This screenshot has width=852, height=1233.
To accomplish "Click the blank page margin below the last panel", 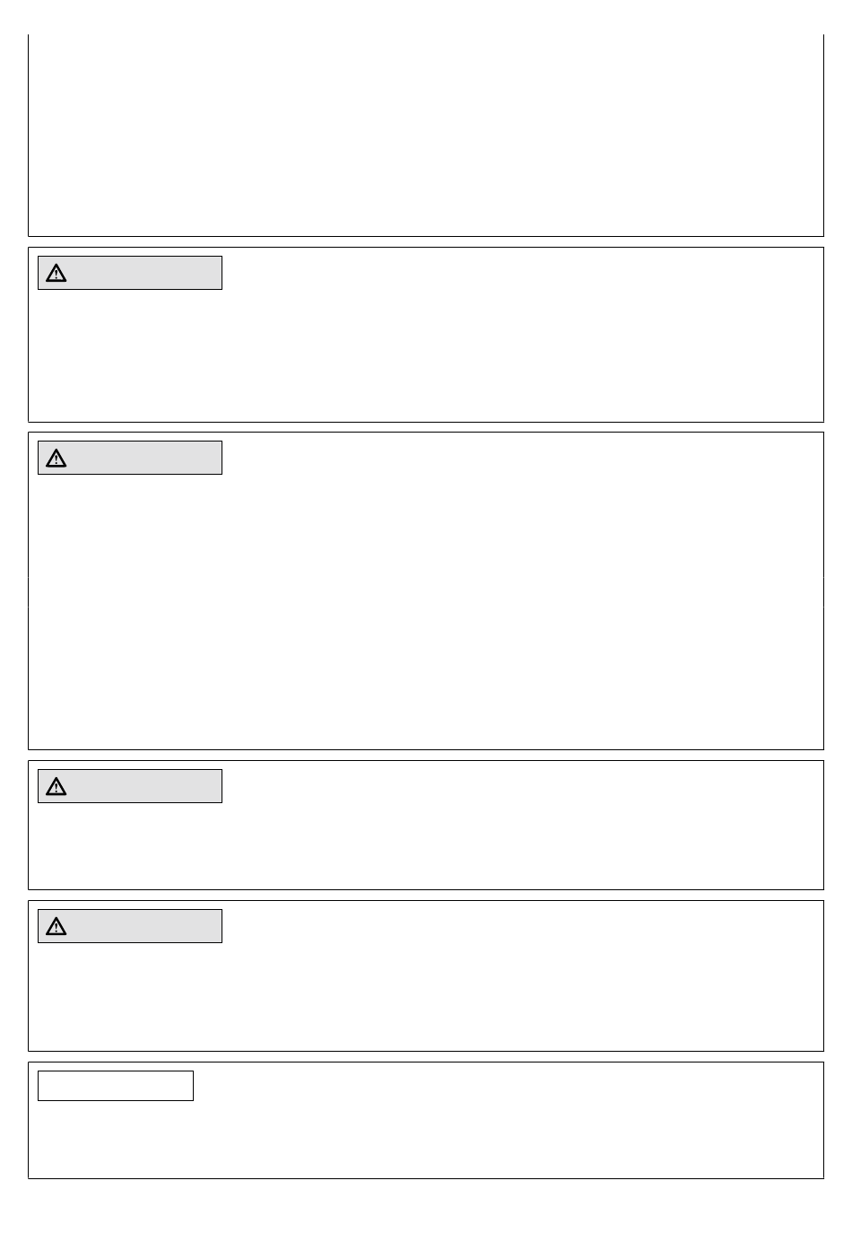I will click(426, 1206).
